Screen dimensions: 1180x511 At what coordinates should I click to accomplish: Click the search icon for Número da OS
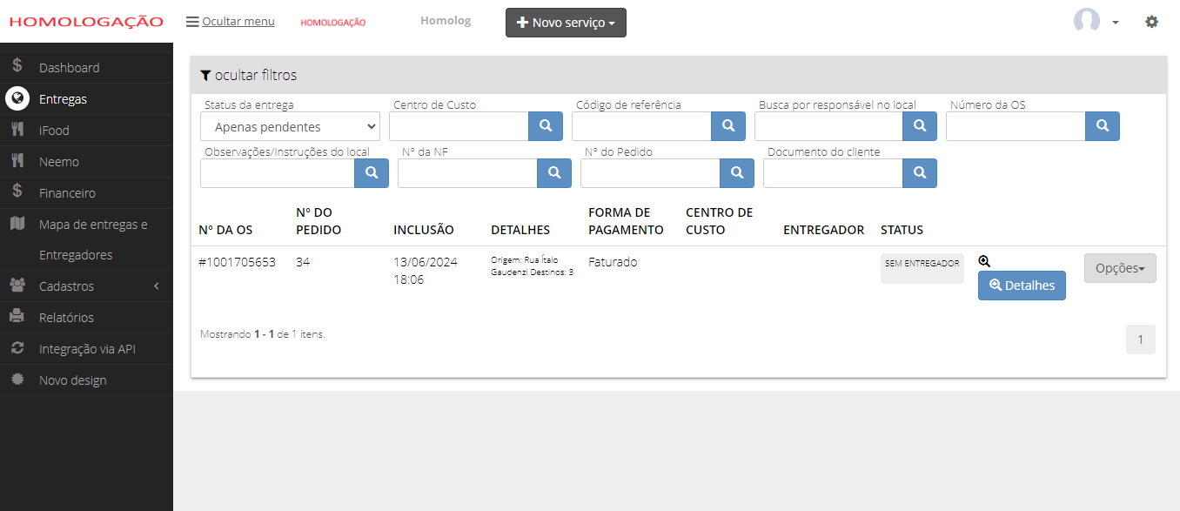click(1103, 126)
